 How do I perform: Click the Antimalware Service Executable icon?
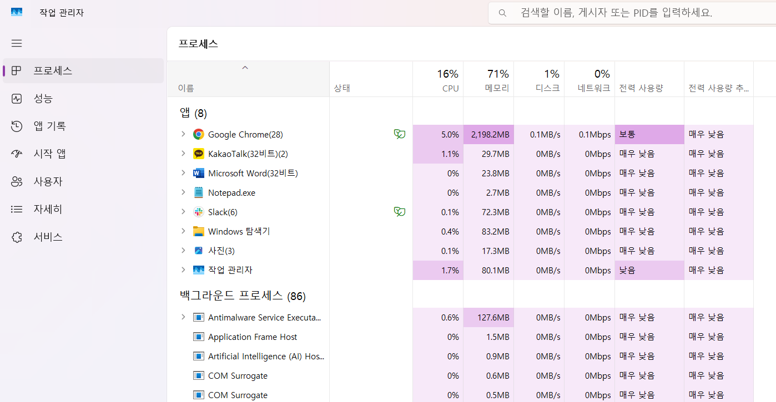point(199,317)
